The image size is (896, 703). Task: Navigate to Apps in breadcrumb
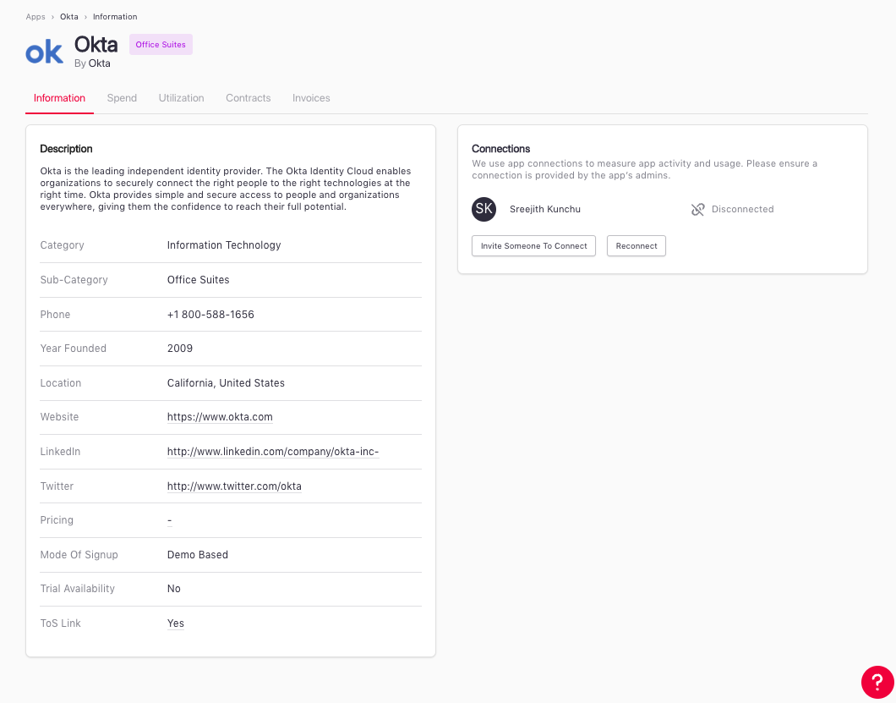pyautogui.click(x=36, y=17)
